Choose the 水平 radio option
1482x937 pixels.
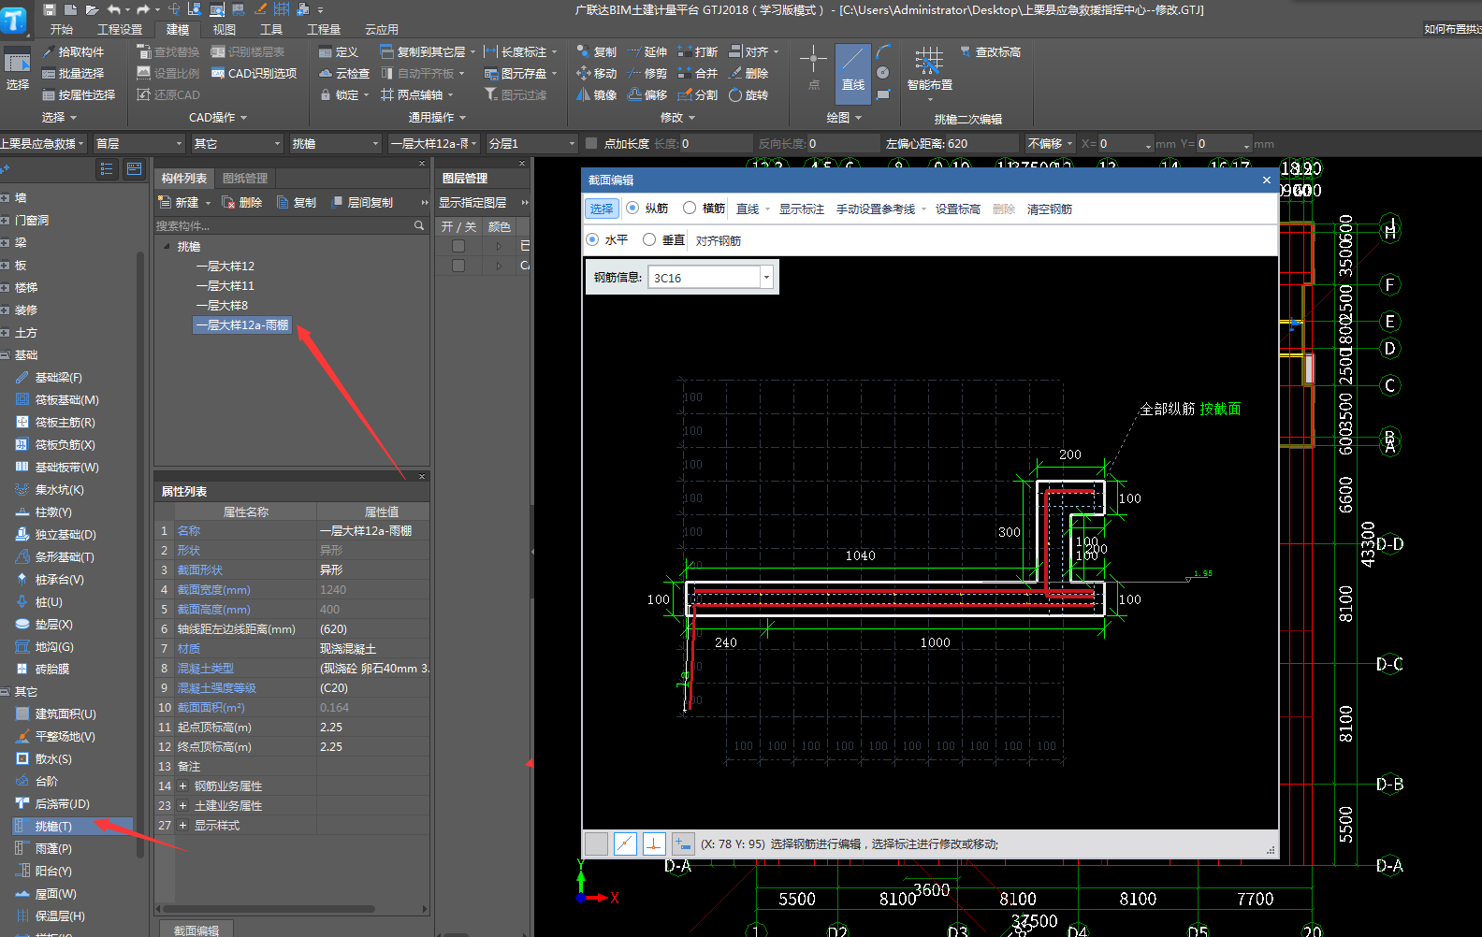[x=592, y=240]
